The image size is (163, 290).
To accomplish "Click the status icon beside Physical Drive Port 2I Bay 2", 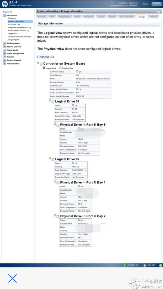I will point(55,215).
